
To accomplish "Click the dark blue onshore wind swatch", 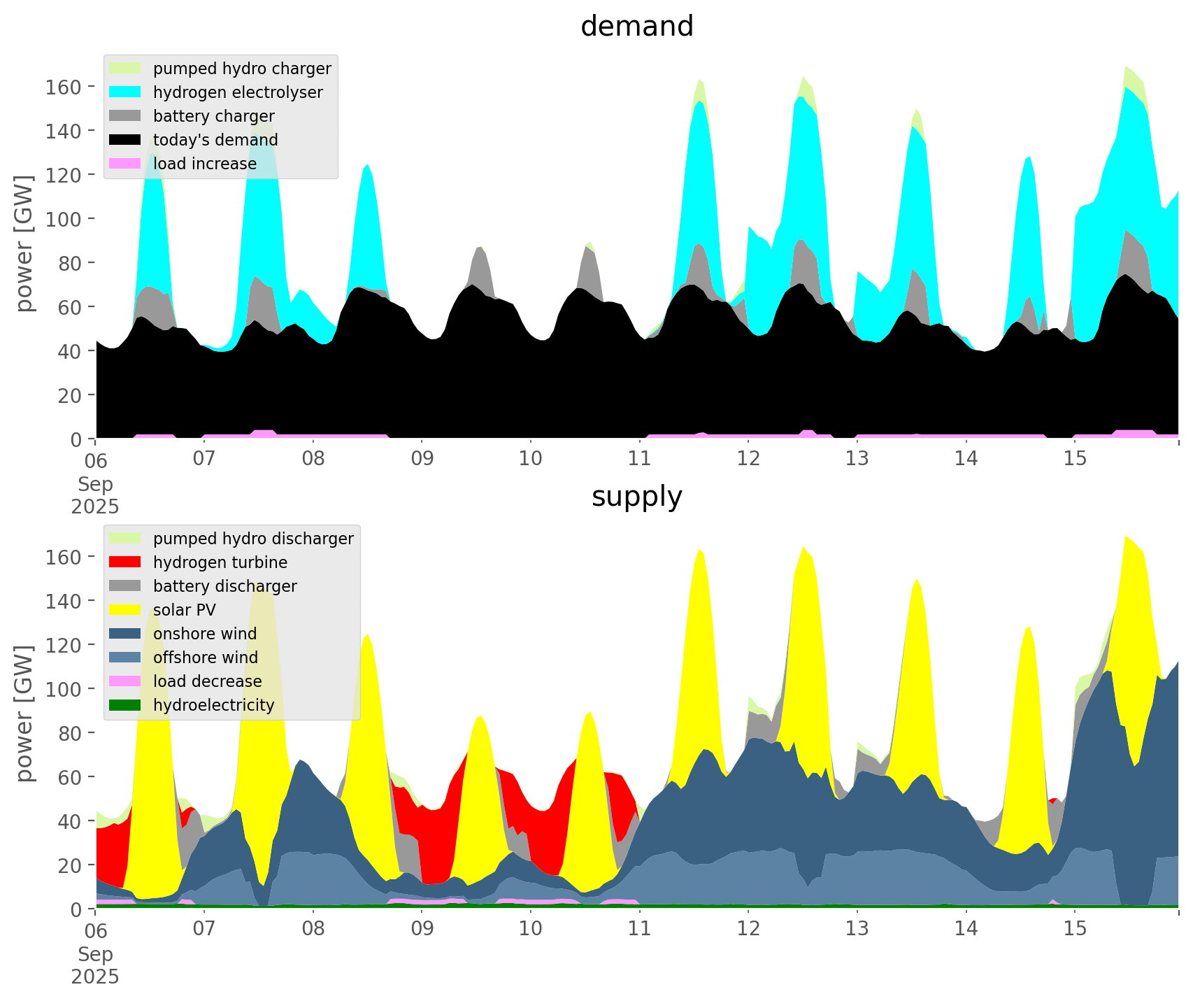I will [126, 634].
